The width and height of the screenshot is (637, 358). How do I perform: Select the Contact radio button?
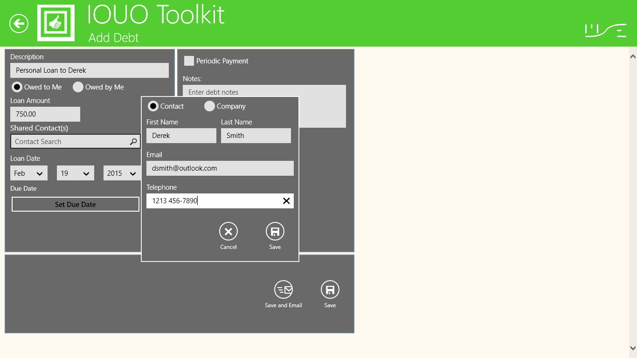coord(153,106)
